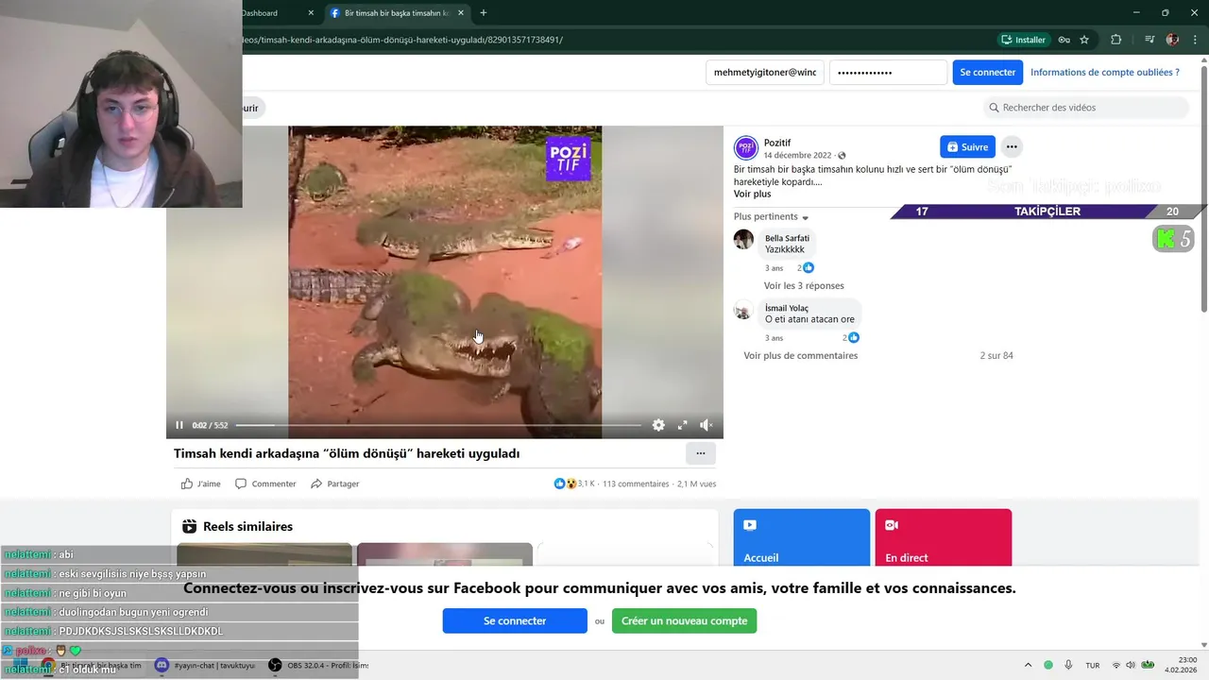This screenshot has width=1209, height=680.
Task: Open volume tray icon
Action: 1131,665
